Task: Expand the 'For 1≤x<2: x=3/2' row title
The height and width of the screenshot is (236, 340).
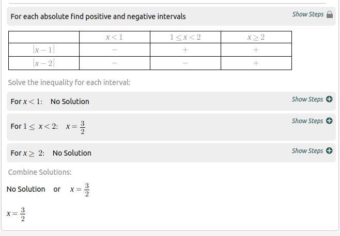Action: 48,127
